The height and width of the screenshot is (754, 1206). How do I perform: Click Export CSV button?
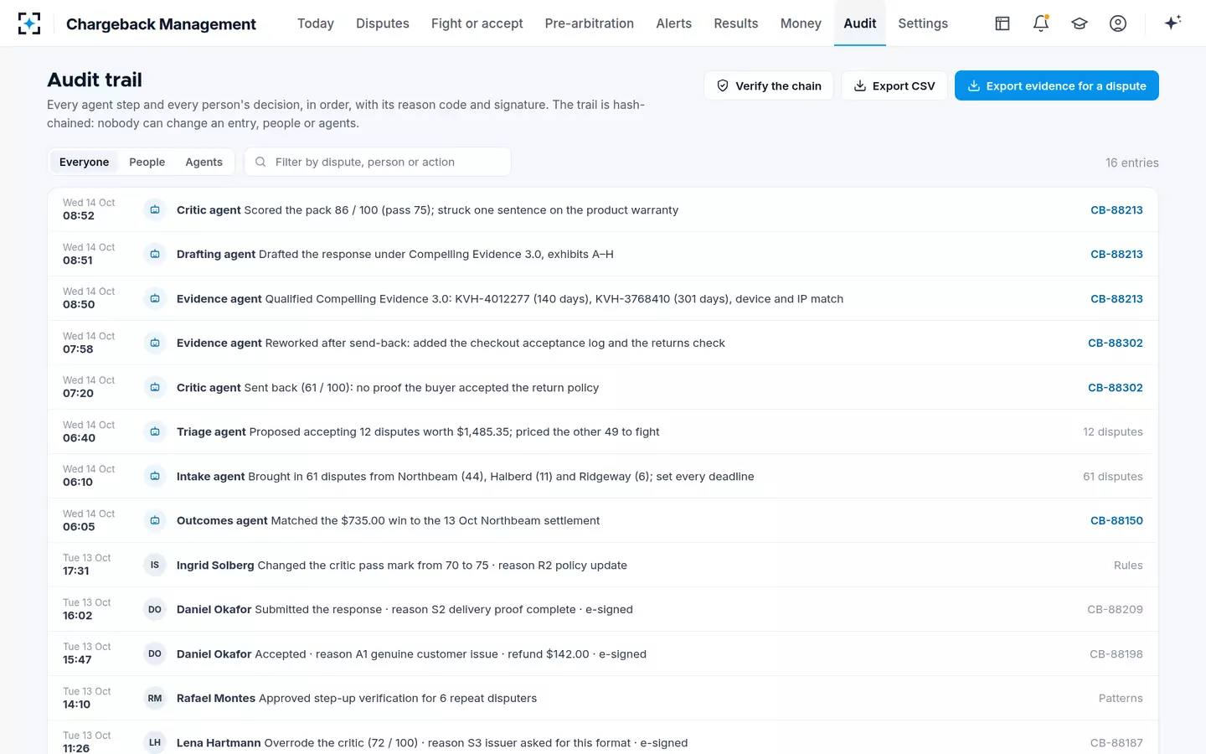point(894,85)
